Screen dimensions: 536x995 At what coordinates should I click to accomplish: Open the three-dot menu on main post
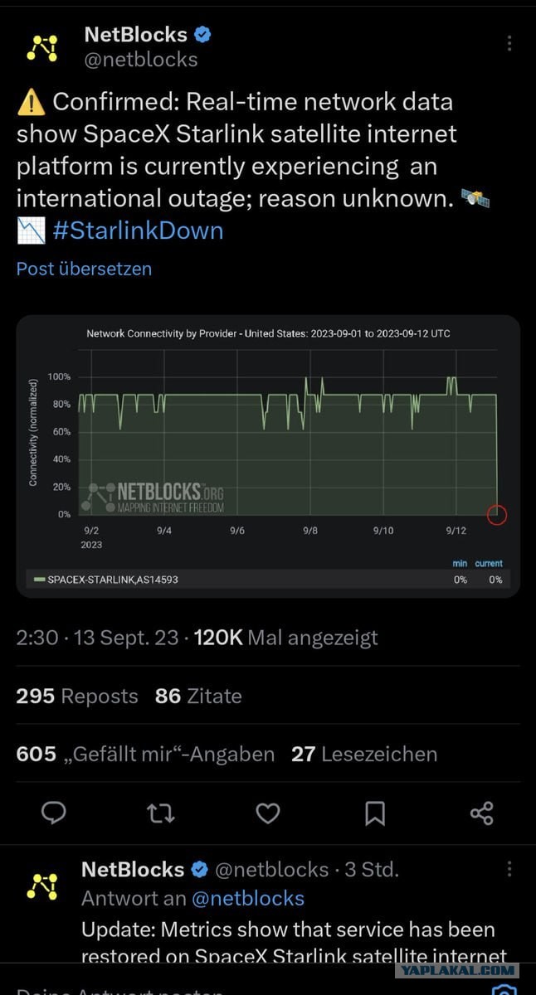(x=509, y=43)
